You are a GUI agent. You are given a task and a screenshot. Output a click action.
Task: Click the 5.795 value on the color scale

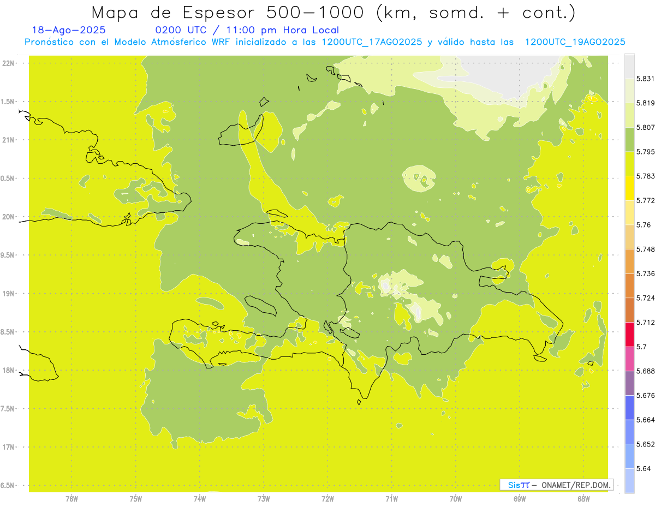pos(646,152)
